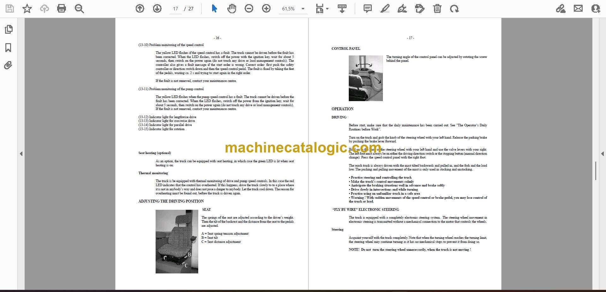This screenshot has height=292, width=606.
Task: Activate the hand pan tool
Action: 232,9
